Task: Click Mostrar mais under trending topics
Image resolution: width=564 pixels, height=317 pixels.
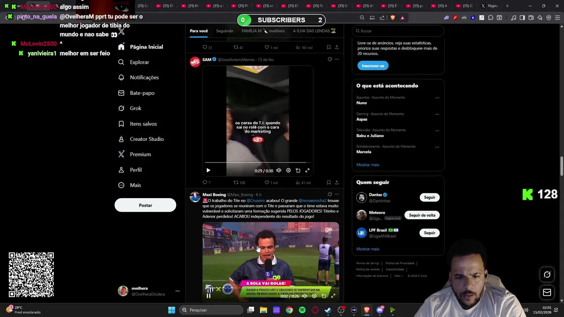Action: 368,165
